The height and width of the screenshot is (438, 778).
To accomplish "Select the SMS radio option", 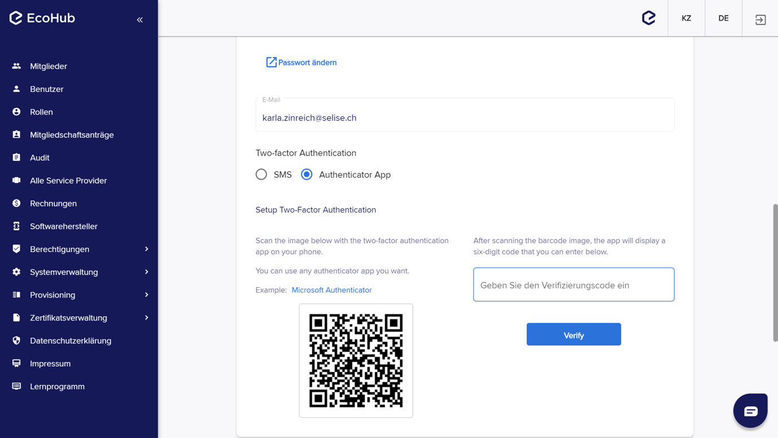I will pos(261,174).
